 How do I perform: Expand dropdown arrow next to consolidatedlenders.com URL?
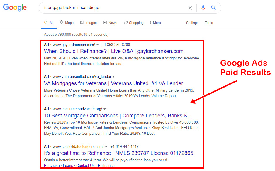tap(106, 147)
